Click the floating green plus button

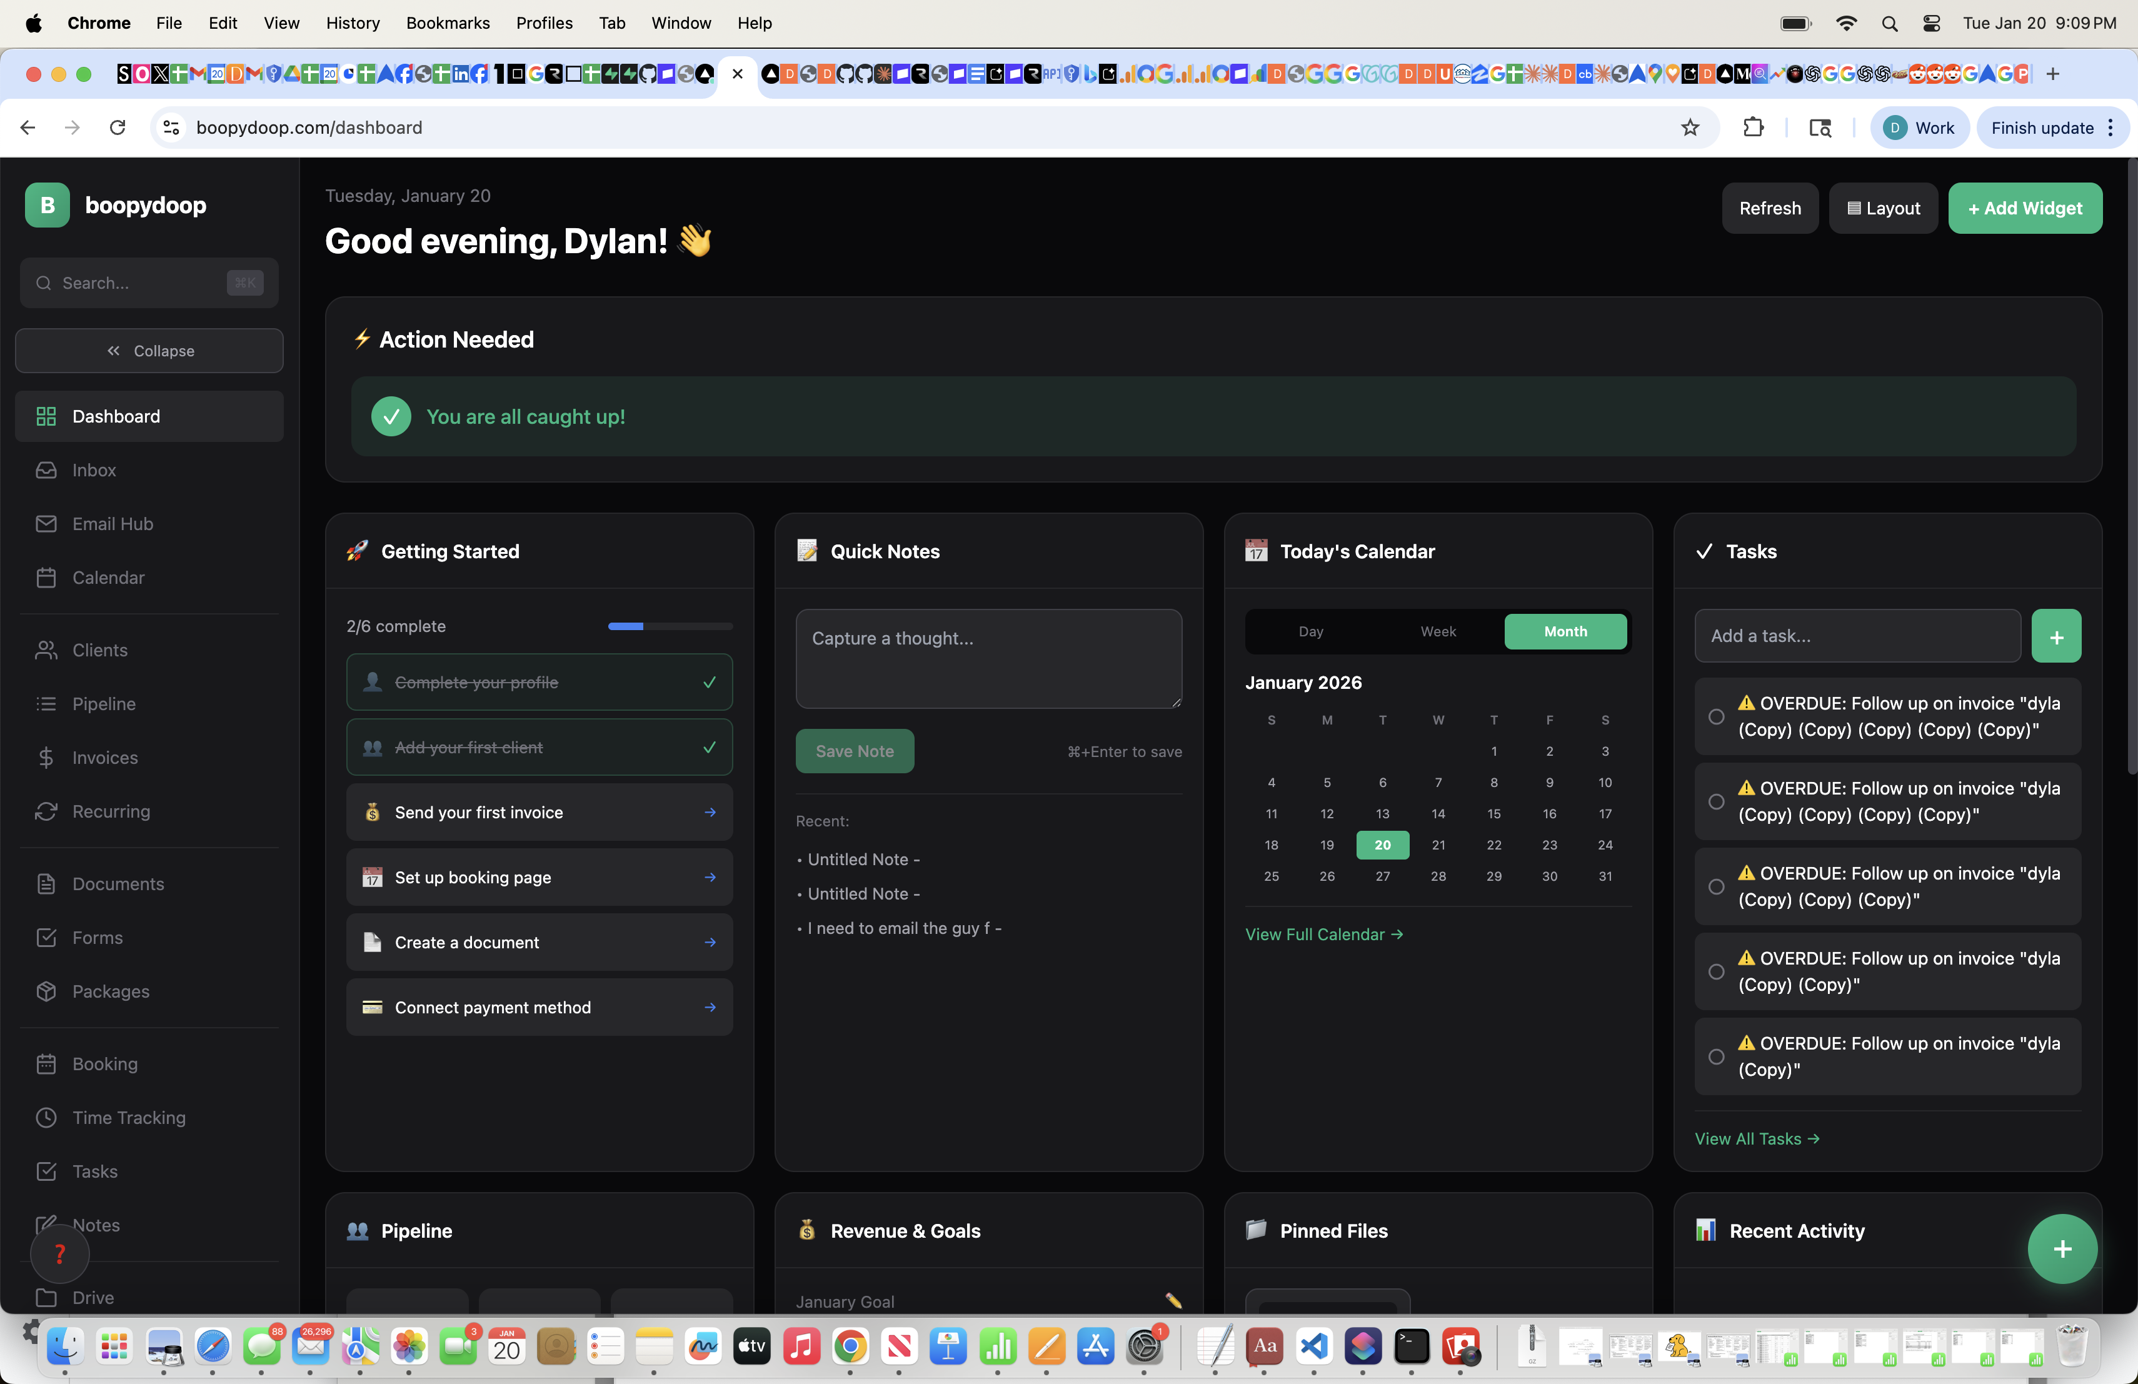coord(2062,1248)
